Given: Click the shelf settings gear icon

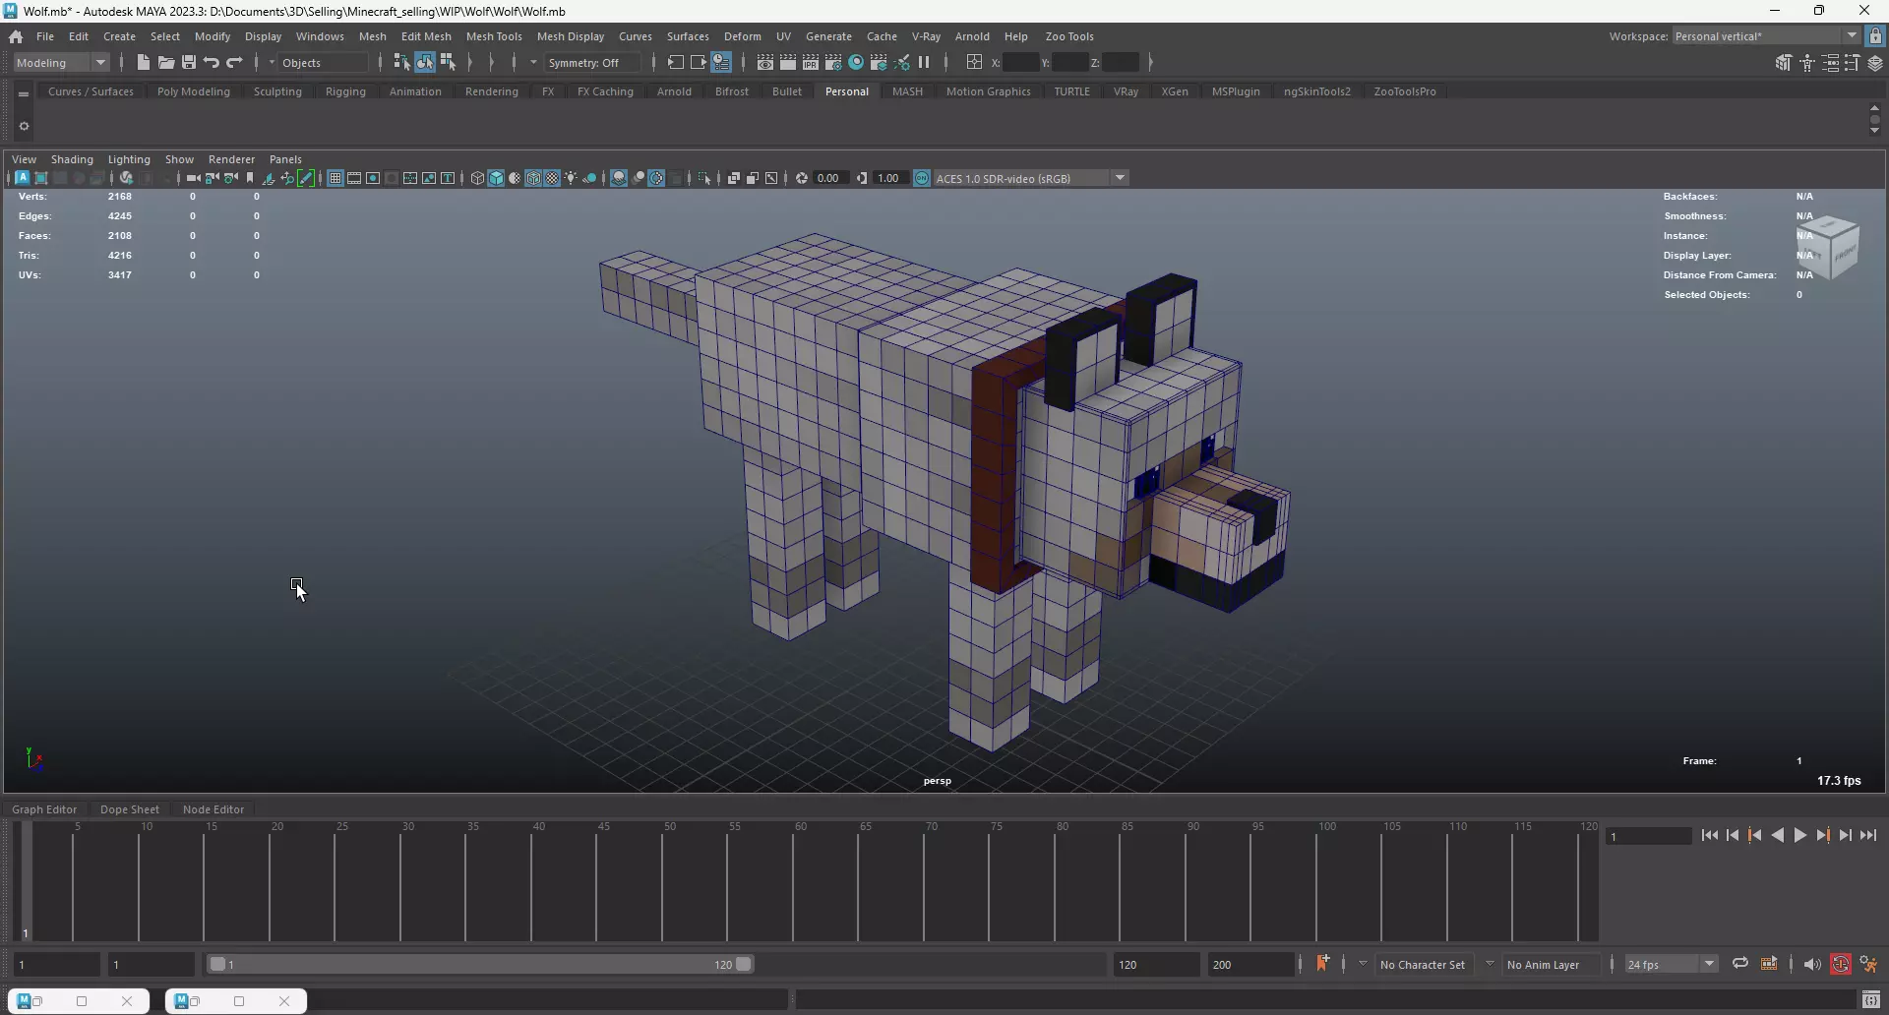Looking at the screenshot, I should (x=24, y=126).
